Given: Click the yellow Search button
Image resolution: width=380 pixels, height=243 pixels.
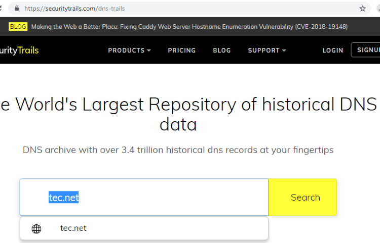Looking at the screenshot, I should [302, 197].
